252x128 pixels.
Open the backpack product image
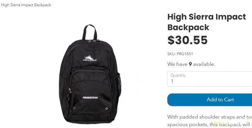tap(90, 74)
